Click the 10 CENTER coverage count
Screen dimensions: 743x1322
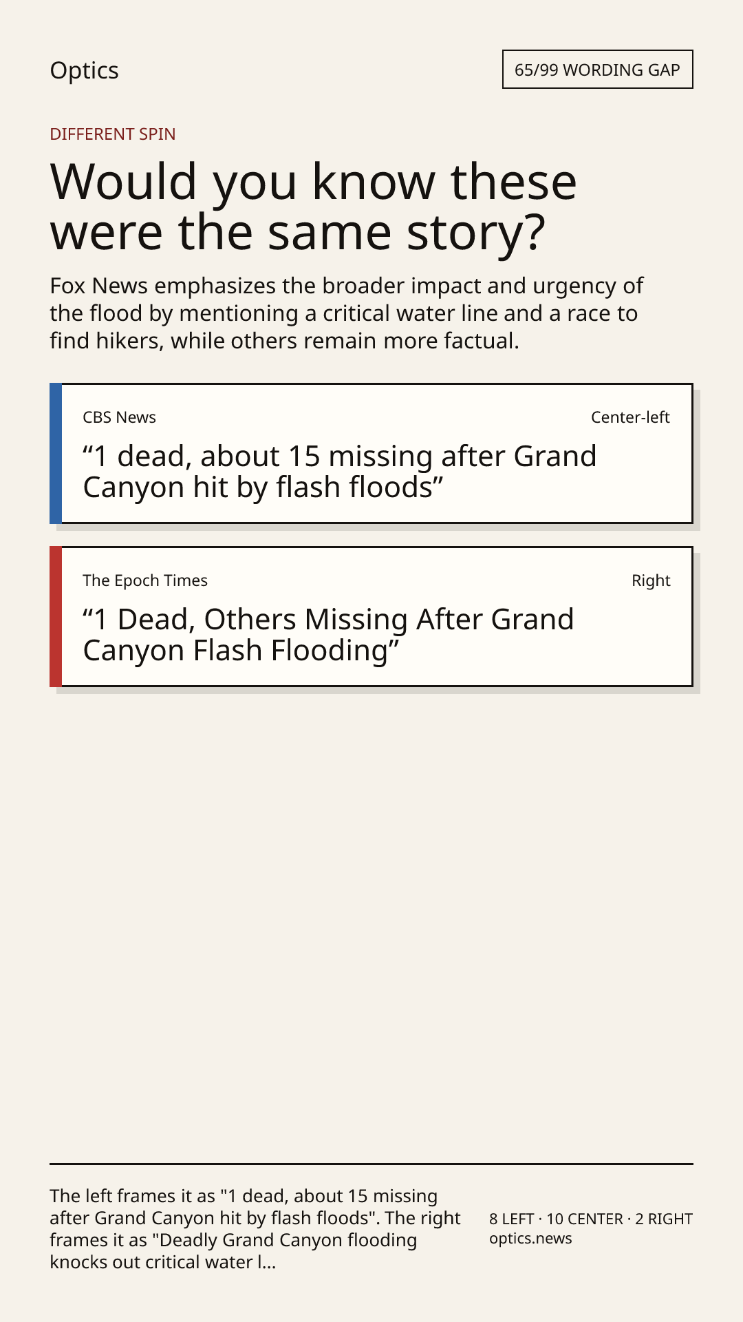click(x=585, y=1219)
